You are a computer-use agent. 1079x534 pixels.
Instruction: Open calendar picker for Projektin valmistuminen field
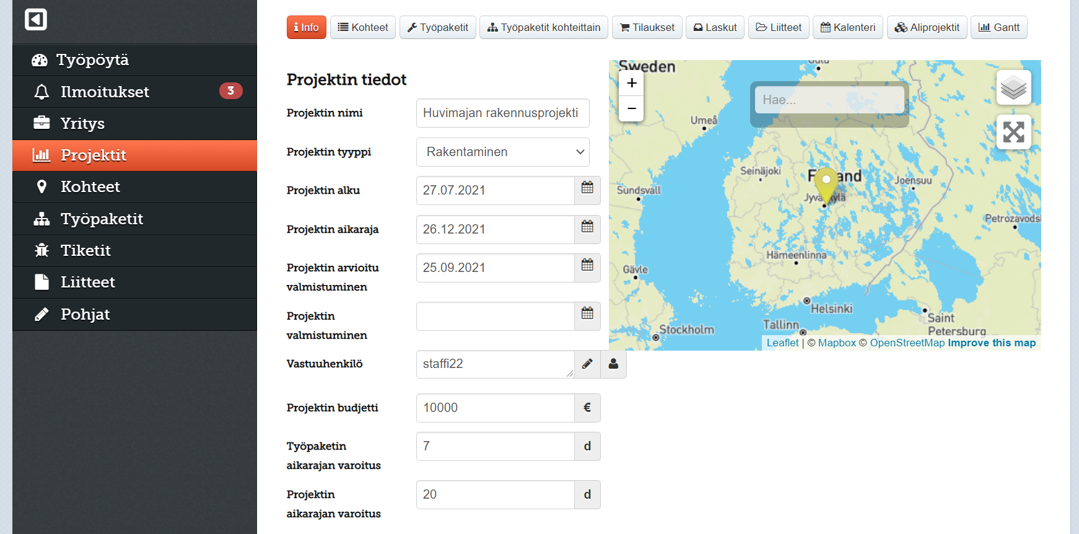click(587, 316)
